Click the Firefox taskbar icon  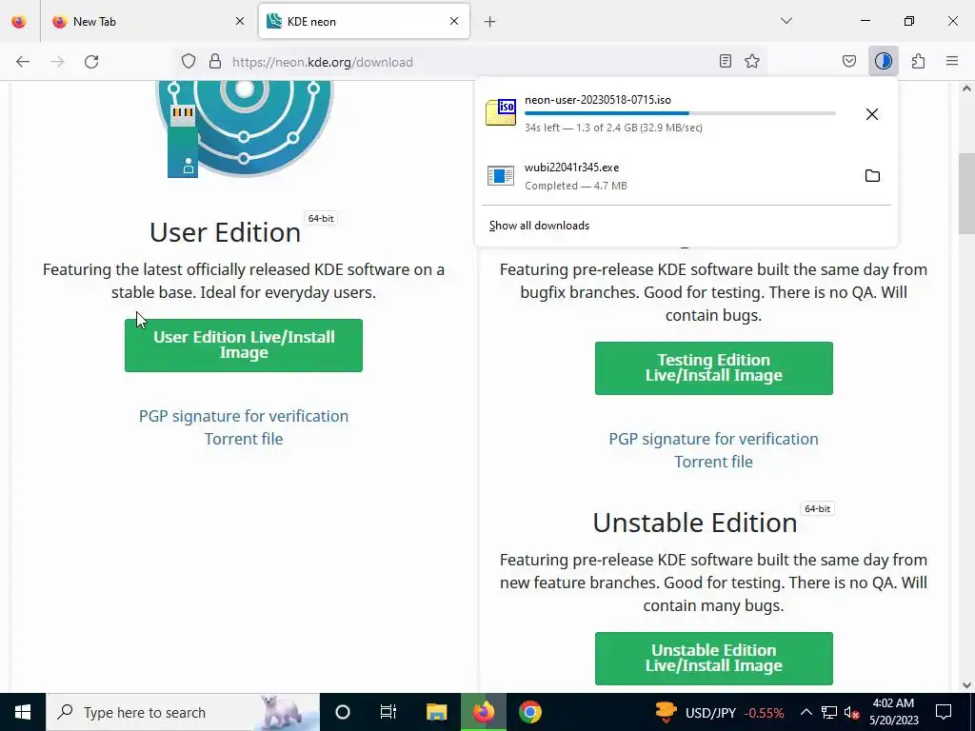(x=483, y=712)
